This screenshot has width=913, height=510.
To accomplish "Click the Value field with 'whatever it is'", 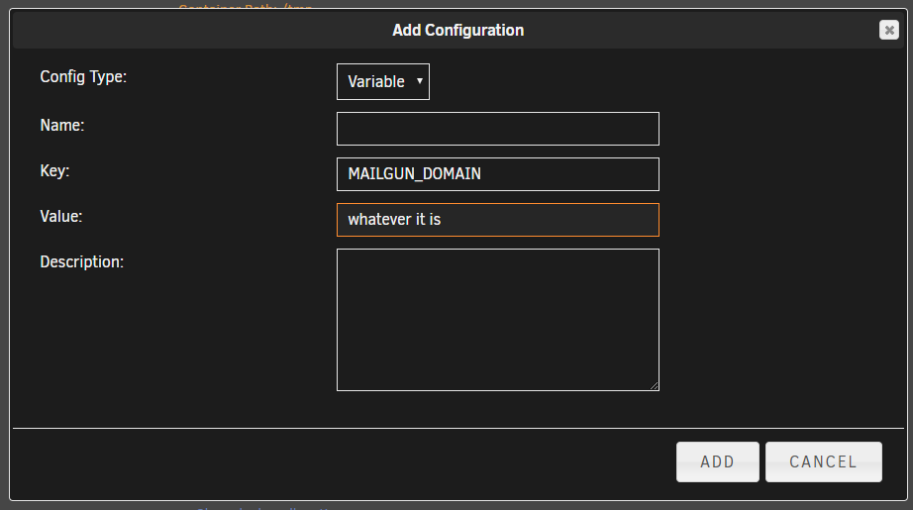I will (x=498, y=220).
